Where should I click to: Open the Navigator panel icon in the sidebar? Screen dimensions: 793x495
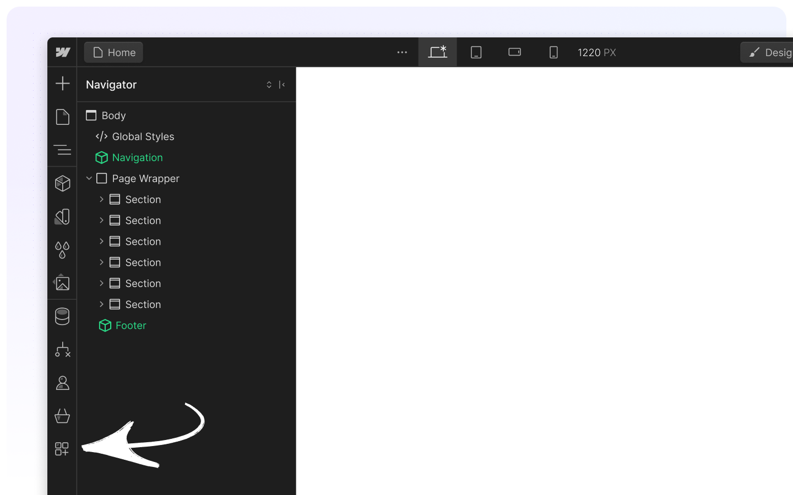click(x=63, y=150)
